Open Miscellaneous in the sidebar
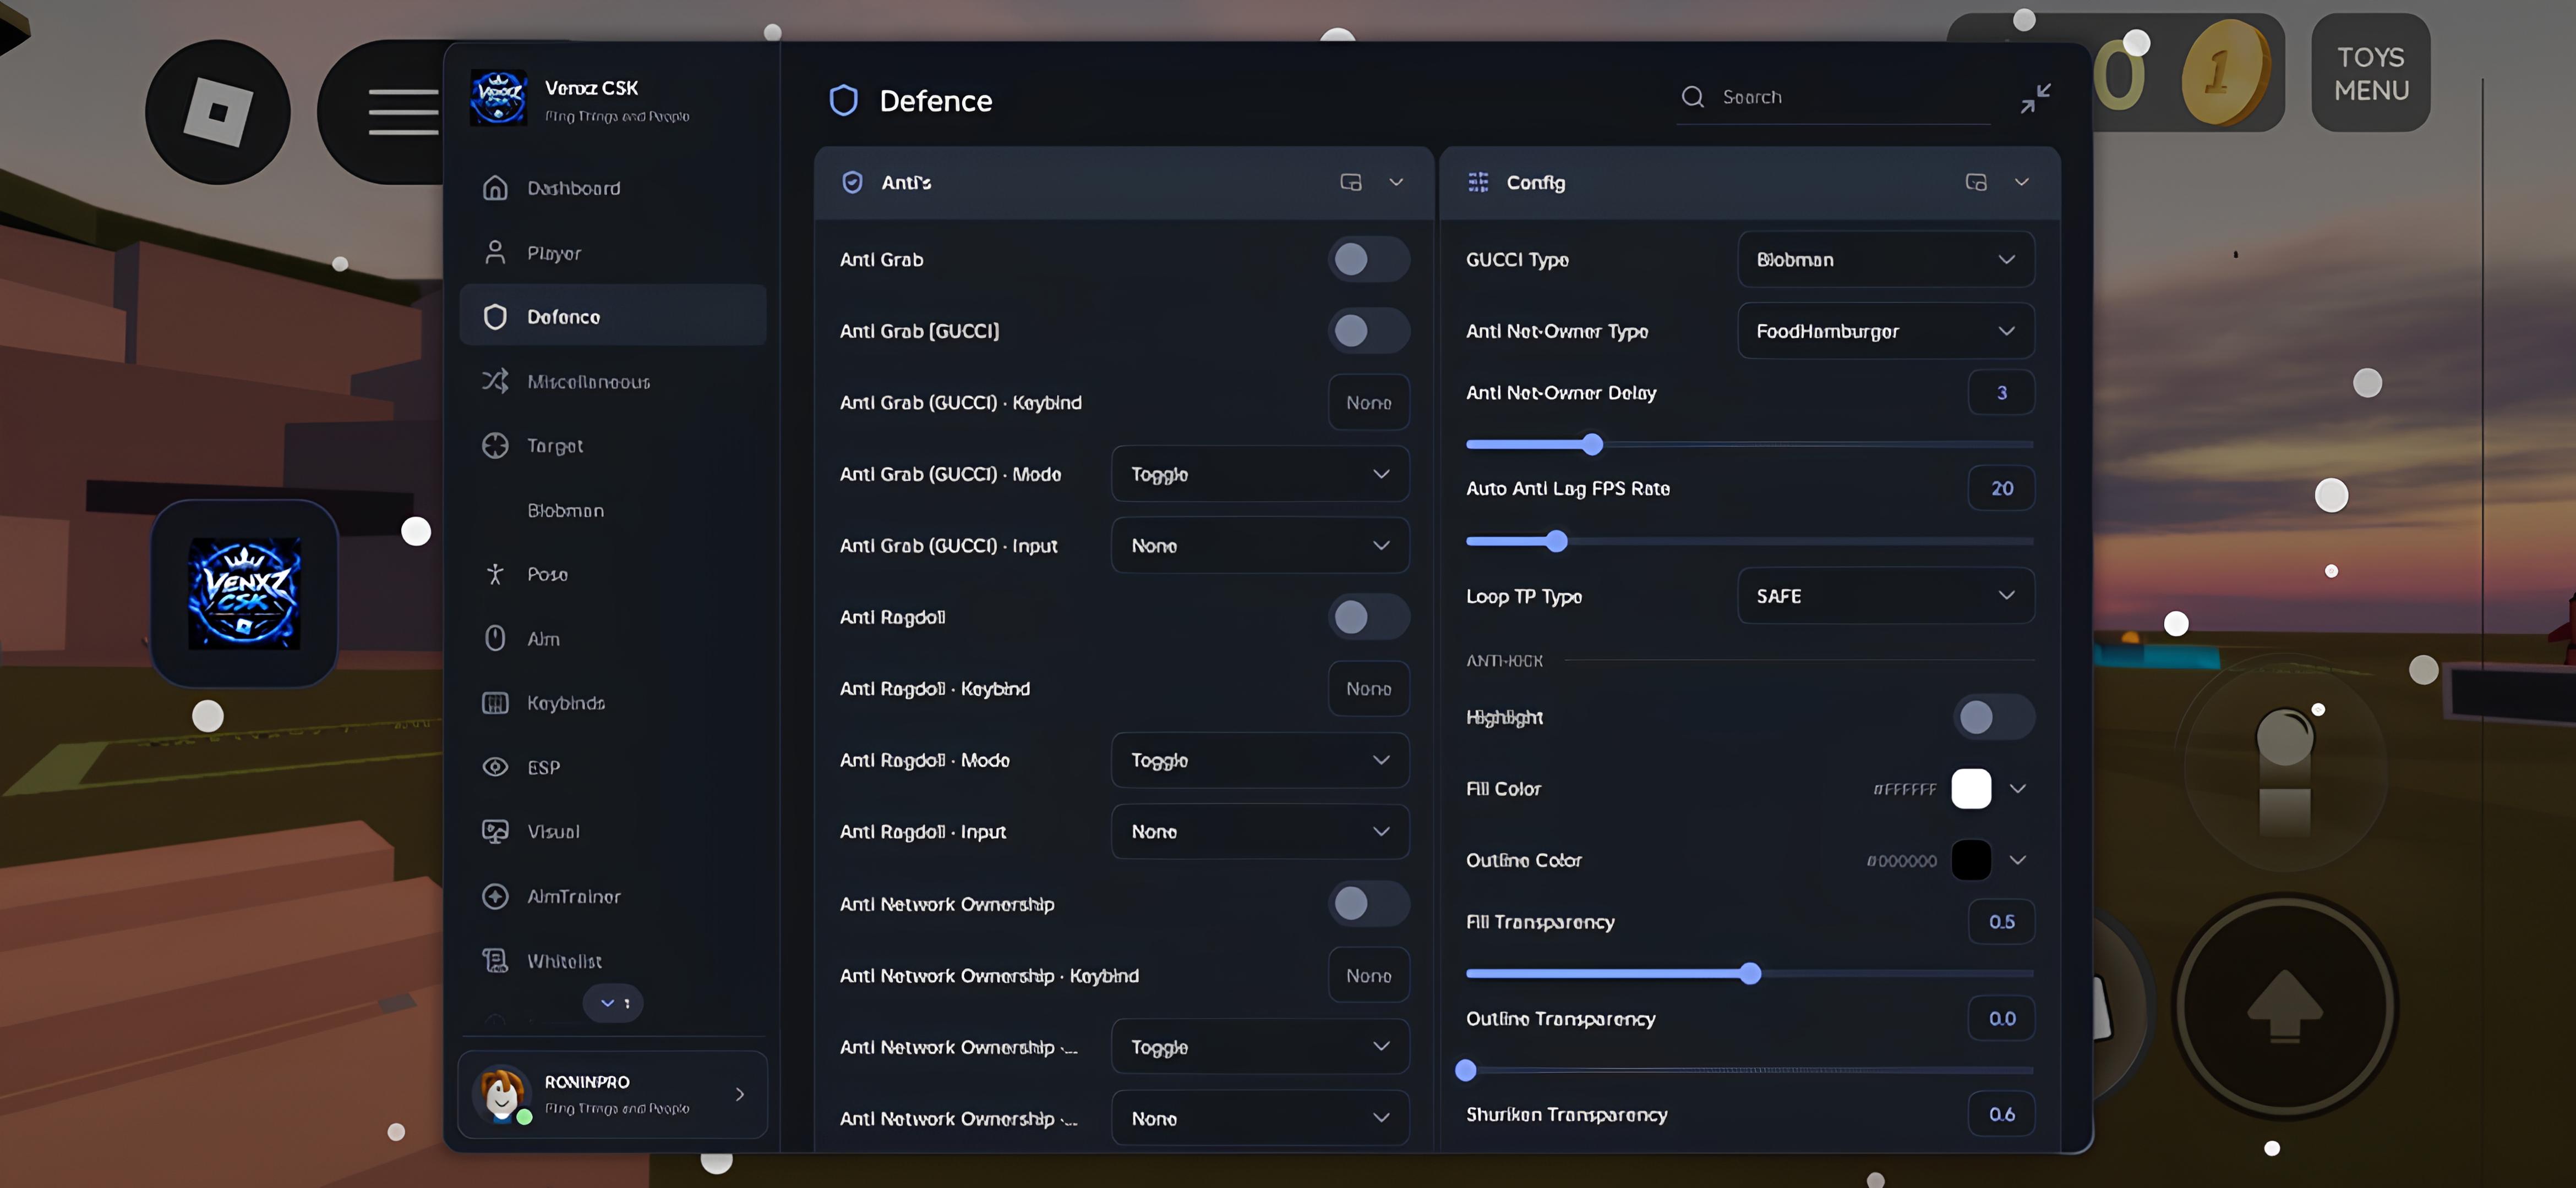2576x1188 pixels. pyautogui.click(x=613, y=382)
